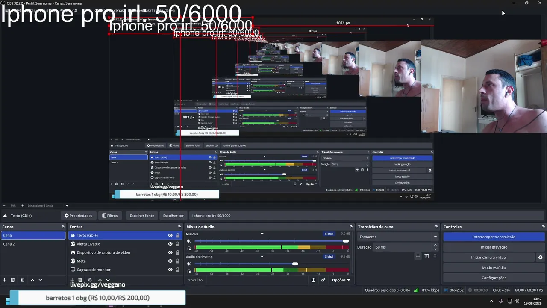Screen dimensions: 547x308
Task: Open the Dimensionar à janela scaling dropdown
Action: tap(48, 206)
